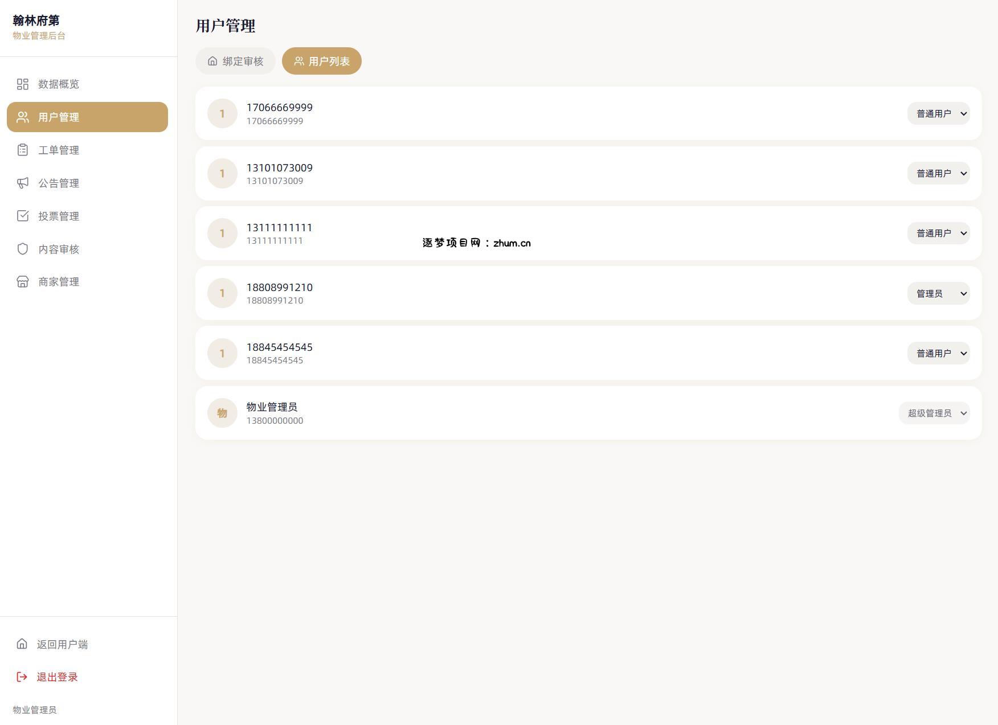The height and width of the screenshot is (725, 998).
Task: Click the 投票管理 checkbox icon
Action: pyautogui.click(x=23, y=216)
